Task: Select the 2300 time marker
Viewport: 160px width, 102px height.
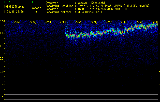Action: coord(154,22)
